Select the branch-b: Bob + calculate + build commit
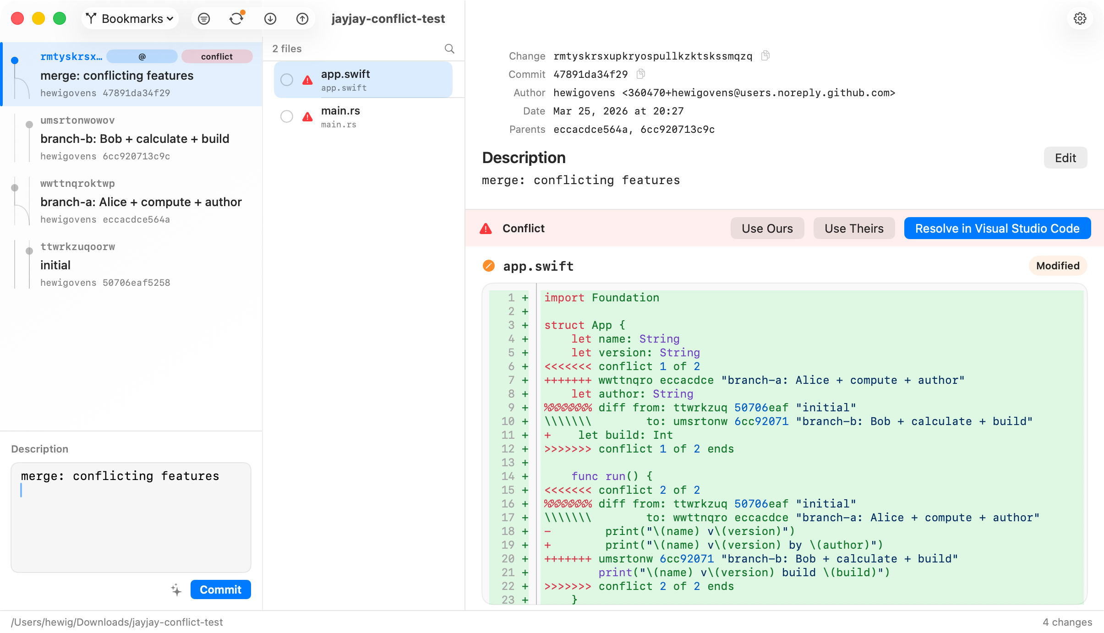The height and width of the screenshot is (633, 1104). (x=135, y=138)
